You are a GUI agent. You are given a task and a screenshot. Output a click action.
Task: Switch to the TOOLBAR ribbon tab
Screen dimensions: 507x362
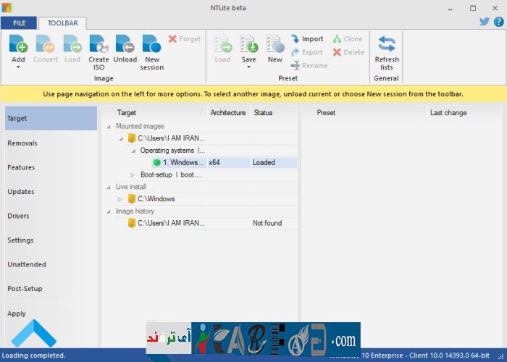[x=62, y=22]
